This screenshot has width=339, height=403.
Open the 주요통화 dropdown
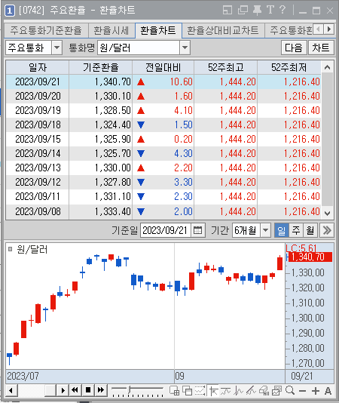[57, 48]
